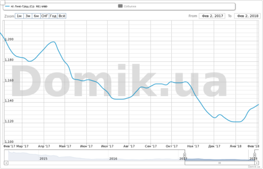Viewport: 263px width, 169px height.
Task: Click the 1,200 y-axis label
Action: [x=9, y=39]
